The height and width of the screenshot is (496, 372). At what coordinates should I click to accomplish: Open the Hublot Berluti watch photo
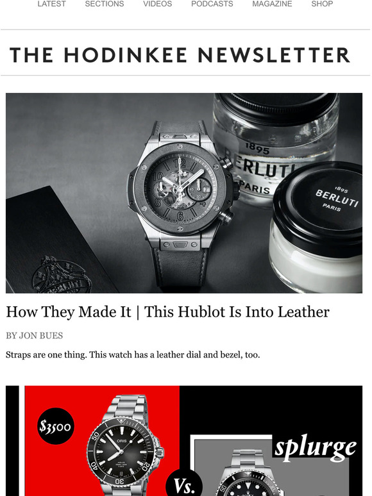(184, 193)
